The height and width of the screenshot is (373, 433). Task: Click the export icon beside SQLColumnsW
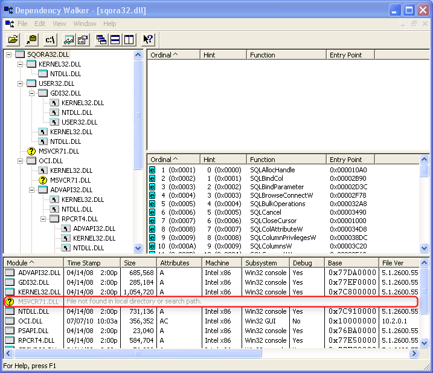[152, 246]
